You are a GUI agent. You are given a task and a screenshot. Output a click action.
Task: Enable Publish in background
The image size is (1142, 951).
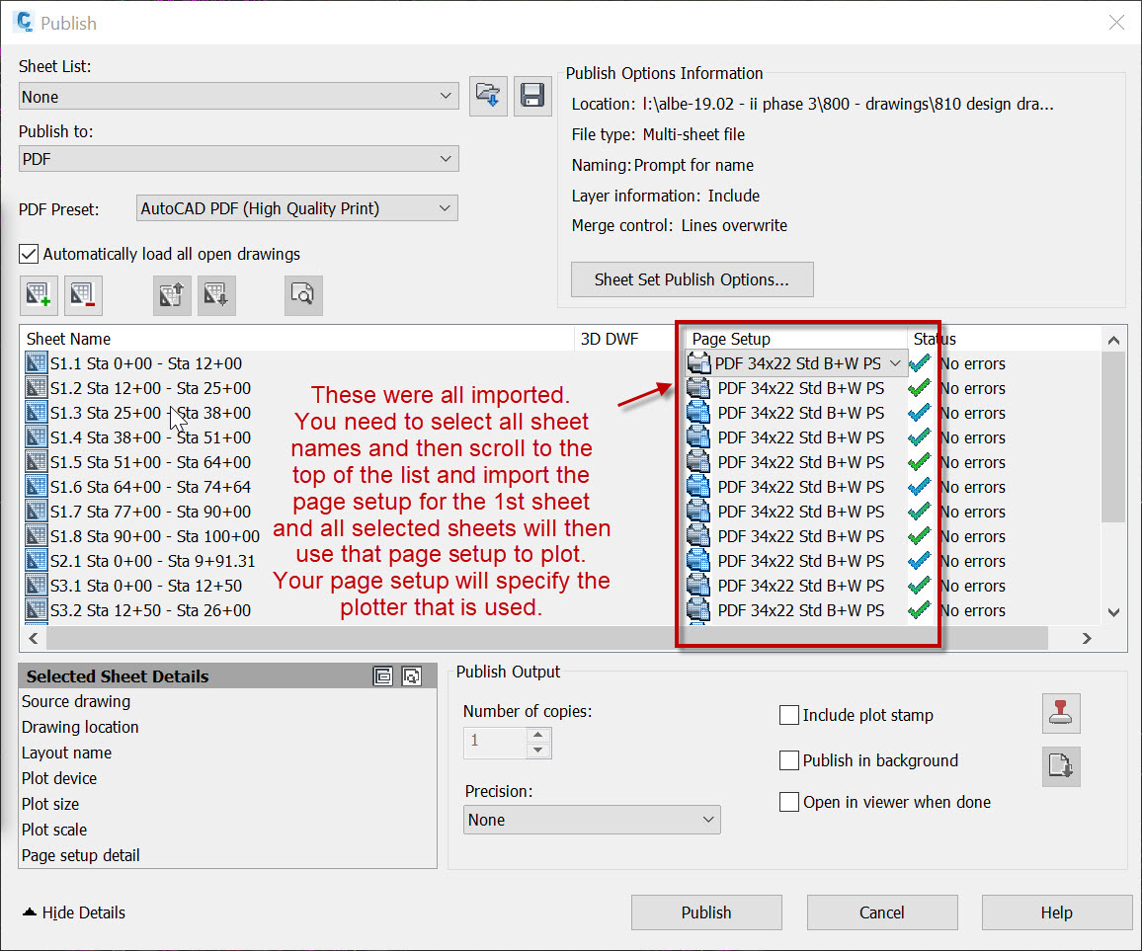click(x=788, y=760)
